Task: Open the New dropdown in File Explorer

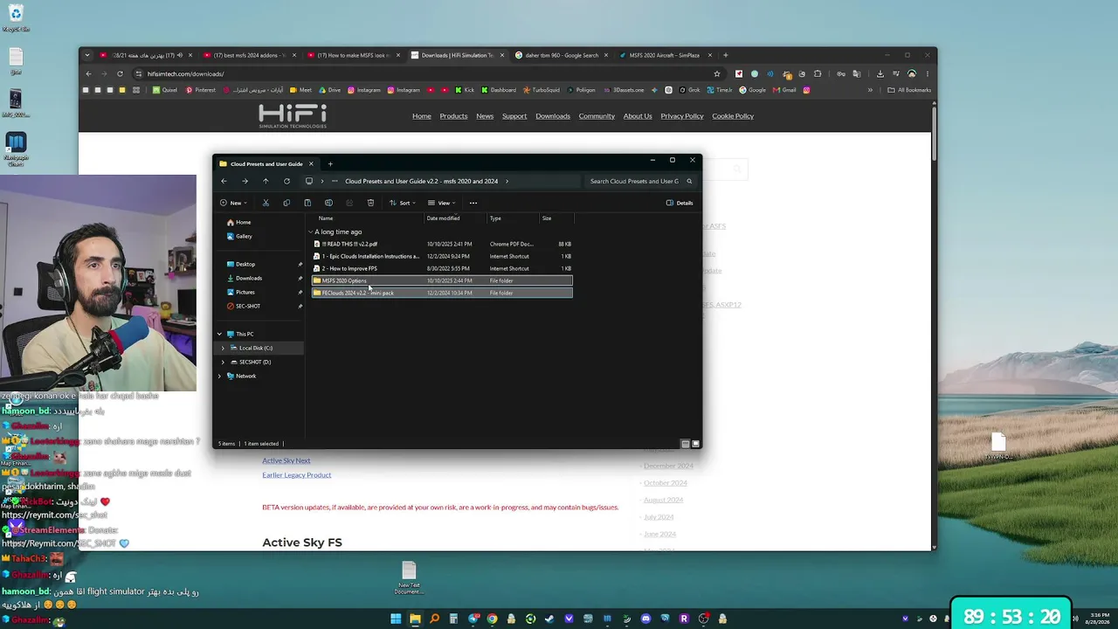Action: pyautogui.click(x=232, y=203)
